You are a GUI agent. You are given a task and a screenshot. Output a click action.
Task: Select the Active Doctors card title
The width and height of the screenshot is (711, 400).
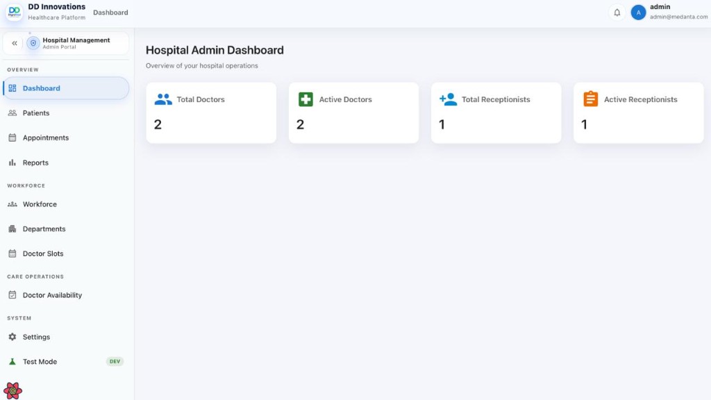(x=346, y=99)
